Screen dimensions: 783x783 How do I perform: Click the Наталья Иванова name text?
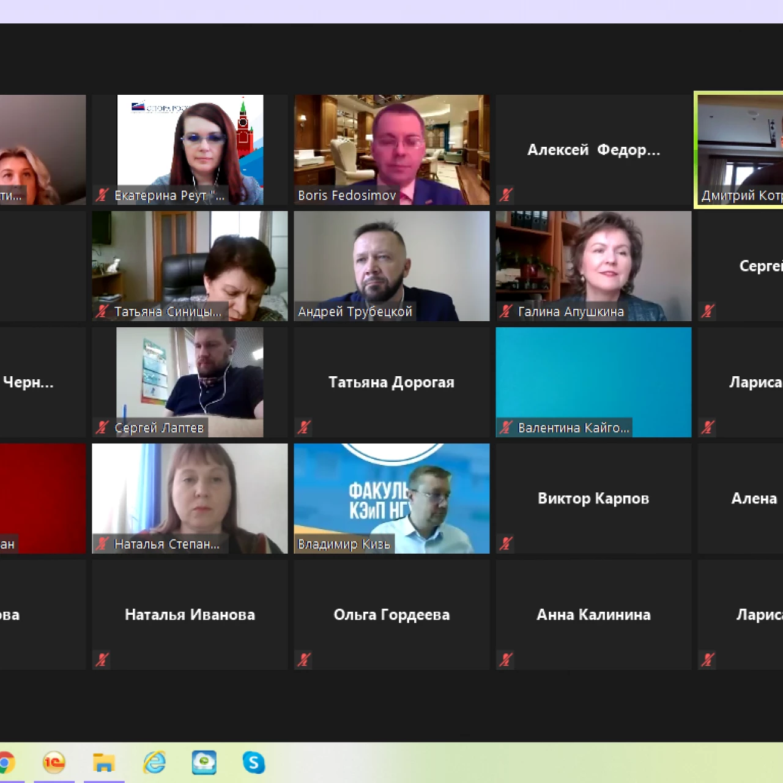pos(190,615)
